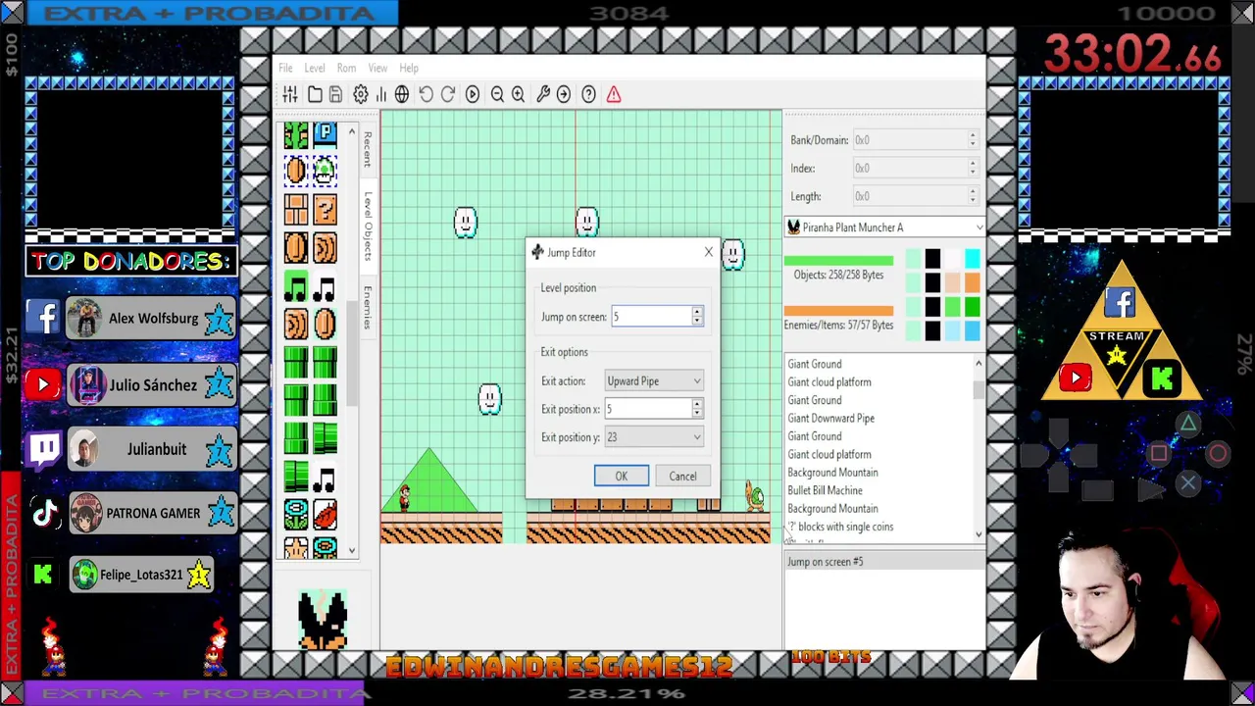Select the green music note block
The image size is (1255, 706).
click(x=296, y=286)
